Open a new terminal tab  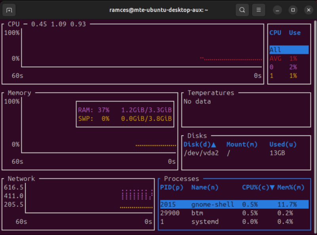[x=9, y=10]
